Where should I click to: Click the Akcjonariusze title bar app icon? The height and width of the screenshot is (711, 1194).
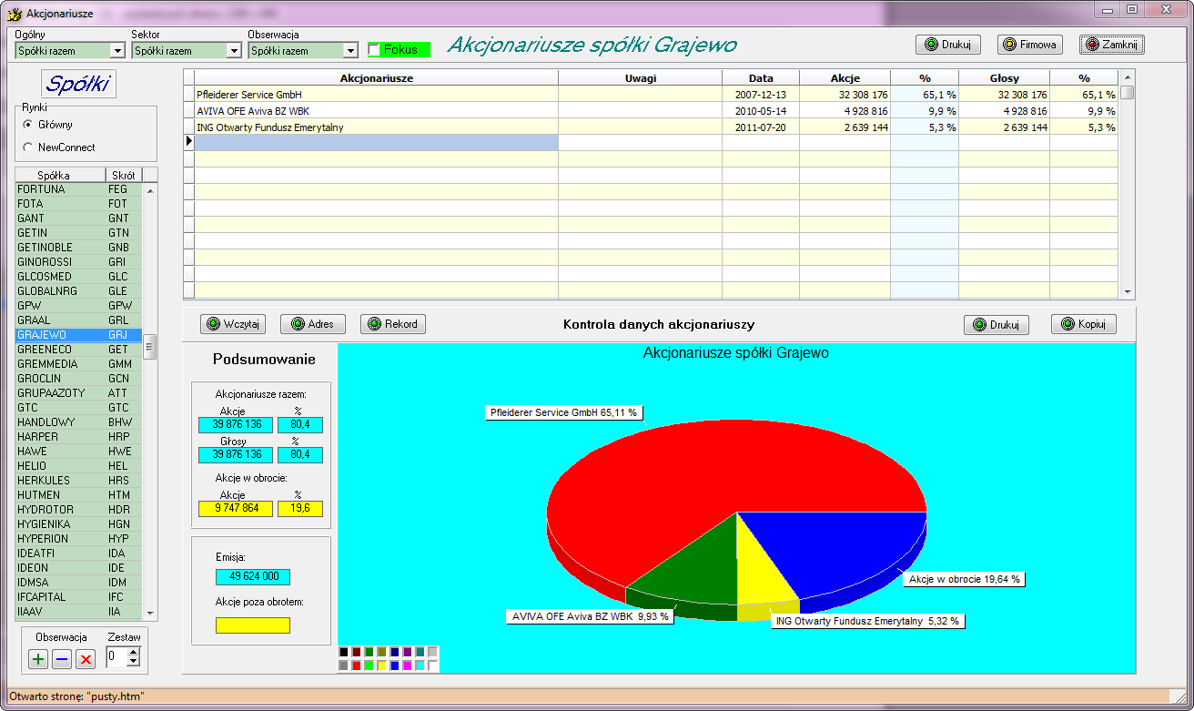pyautogui.click(x=15, y=14)
